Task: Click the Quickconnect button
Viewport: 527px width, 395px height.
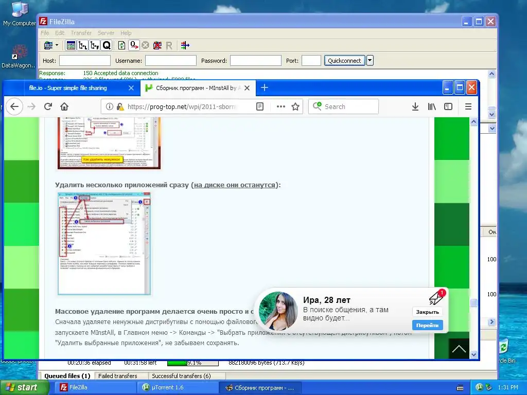Action: point(344,61)
